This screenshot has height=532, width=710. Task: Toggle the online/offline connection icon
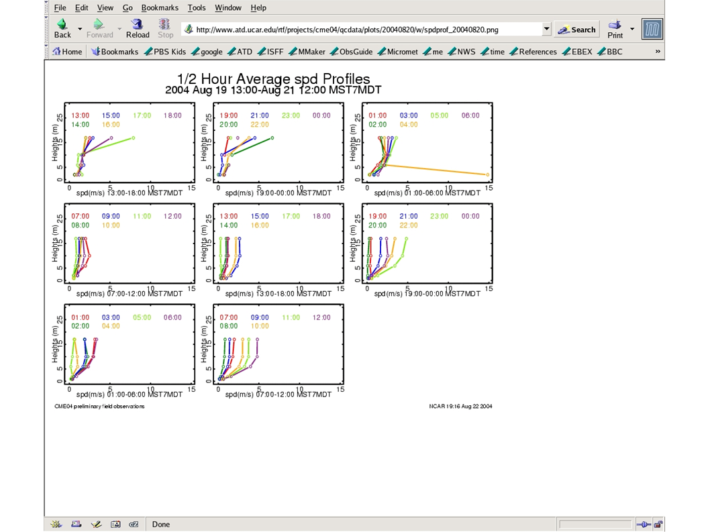point(643,524)
